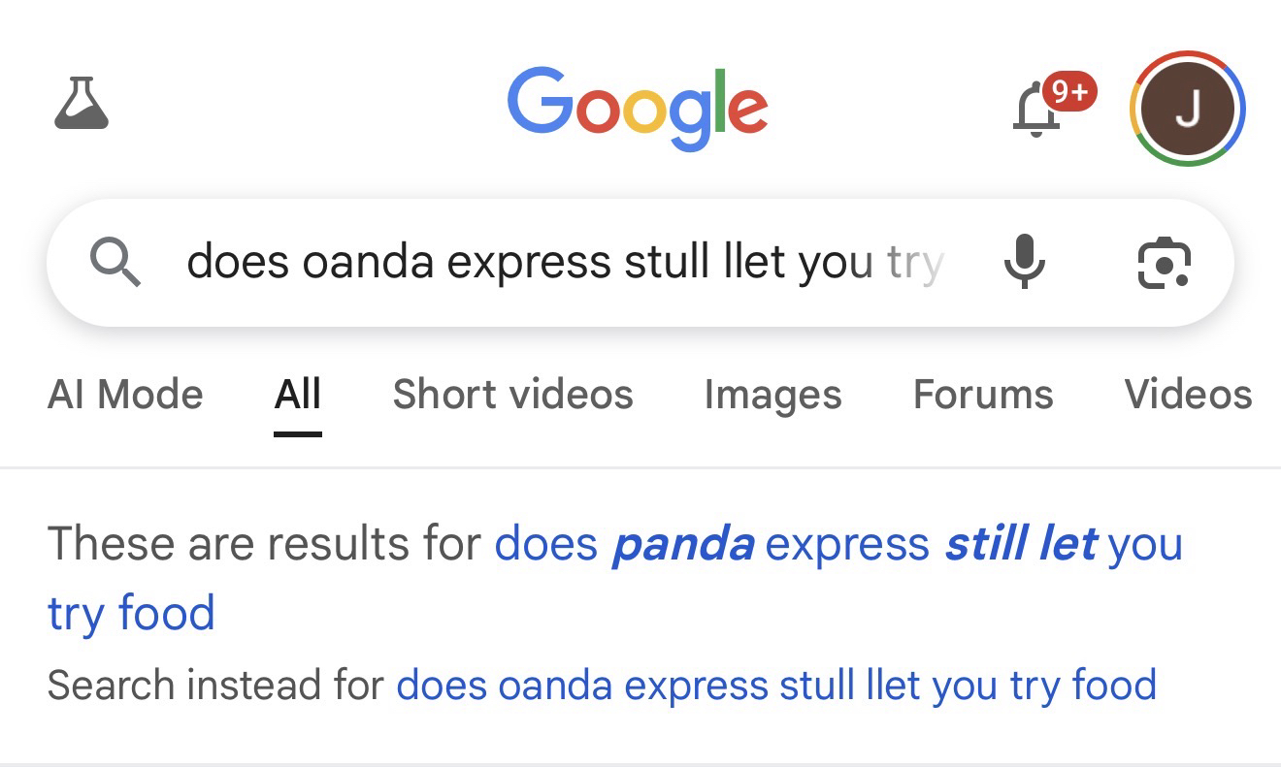Click bold 'still let' in corrected query
Viewport: 1281px width, 767px height.
(x=1021, y=544)
